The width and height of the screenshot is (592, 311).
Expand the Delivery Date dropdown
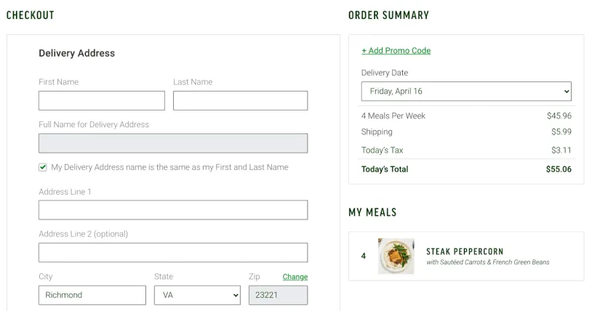tap(466, 92)
